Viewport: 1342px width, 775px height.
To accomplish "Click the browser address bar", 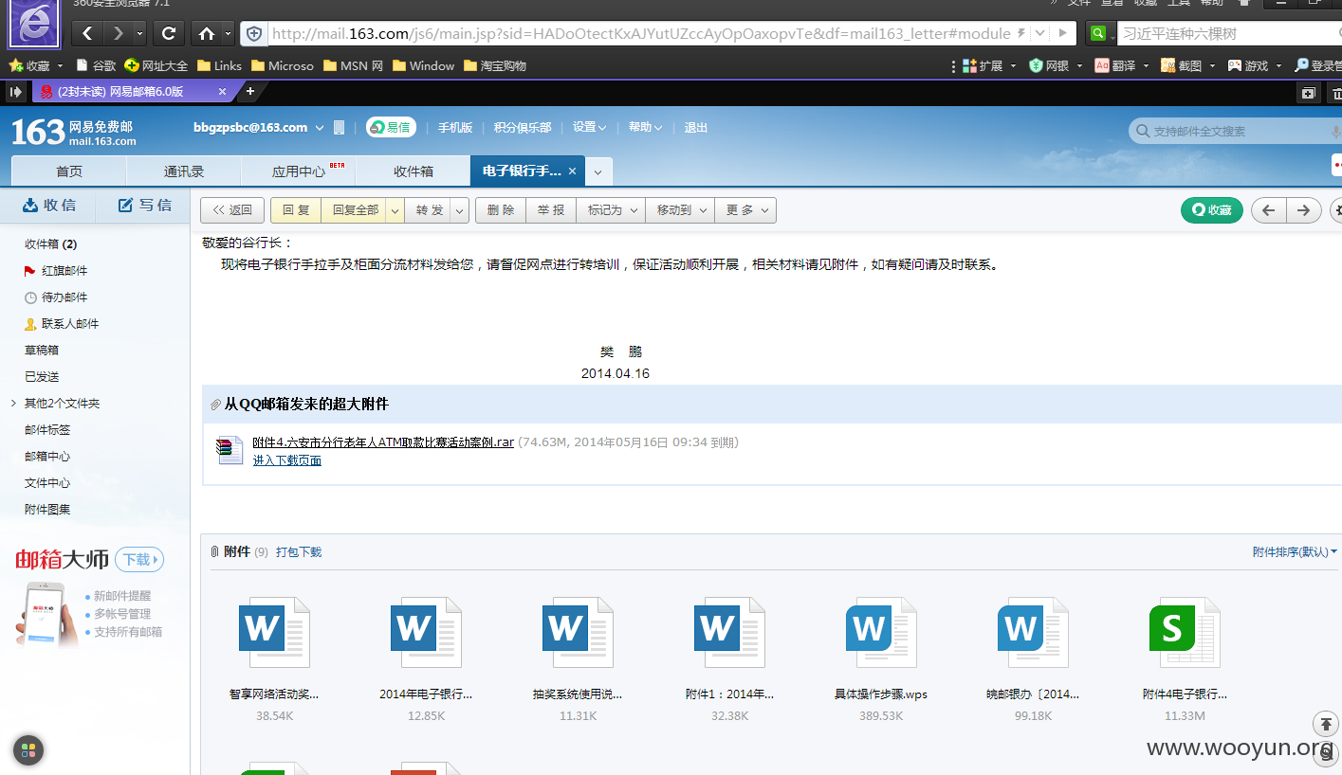I will 641,34.
